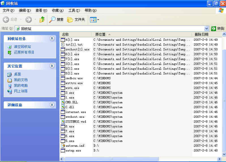Toggle the 文件夹 folders pane
This screenshot has height=162, width=226.
[x=76, y=20]
